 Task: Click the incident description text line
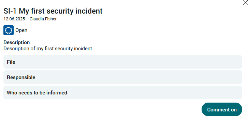click(x=48, y=49)
